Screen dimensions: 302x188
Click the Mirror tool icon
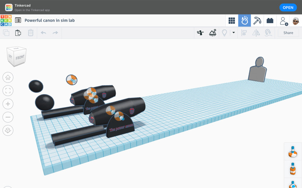point(256,33)
